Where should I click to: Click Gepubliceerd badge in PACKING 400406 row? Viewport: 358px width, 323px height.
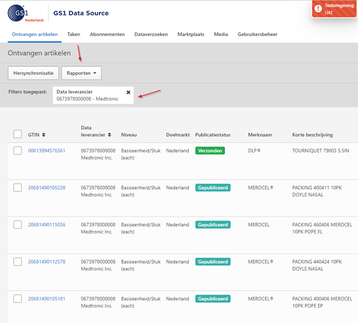213,299
